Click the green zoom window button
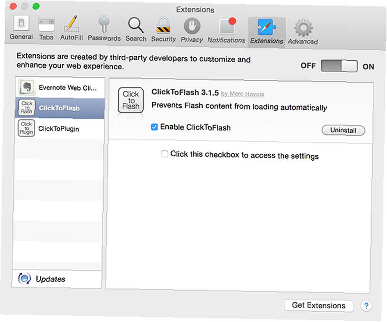387x322 pixels. (36, 6)
